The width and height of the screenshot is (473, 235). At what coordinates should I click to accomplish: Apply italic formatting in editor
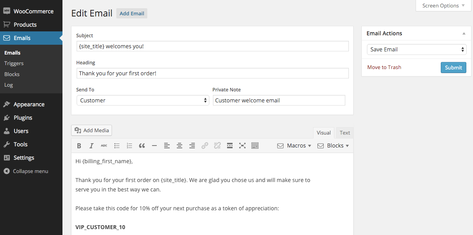coord(92,146)
